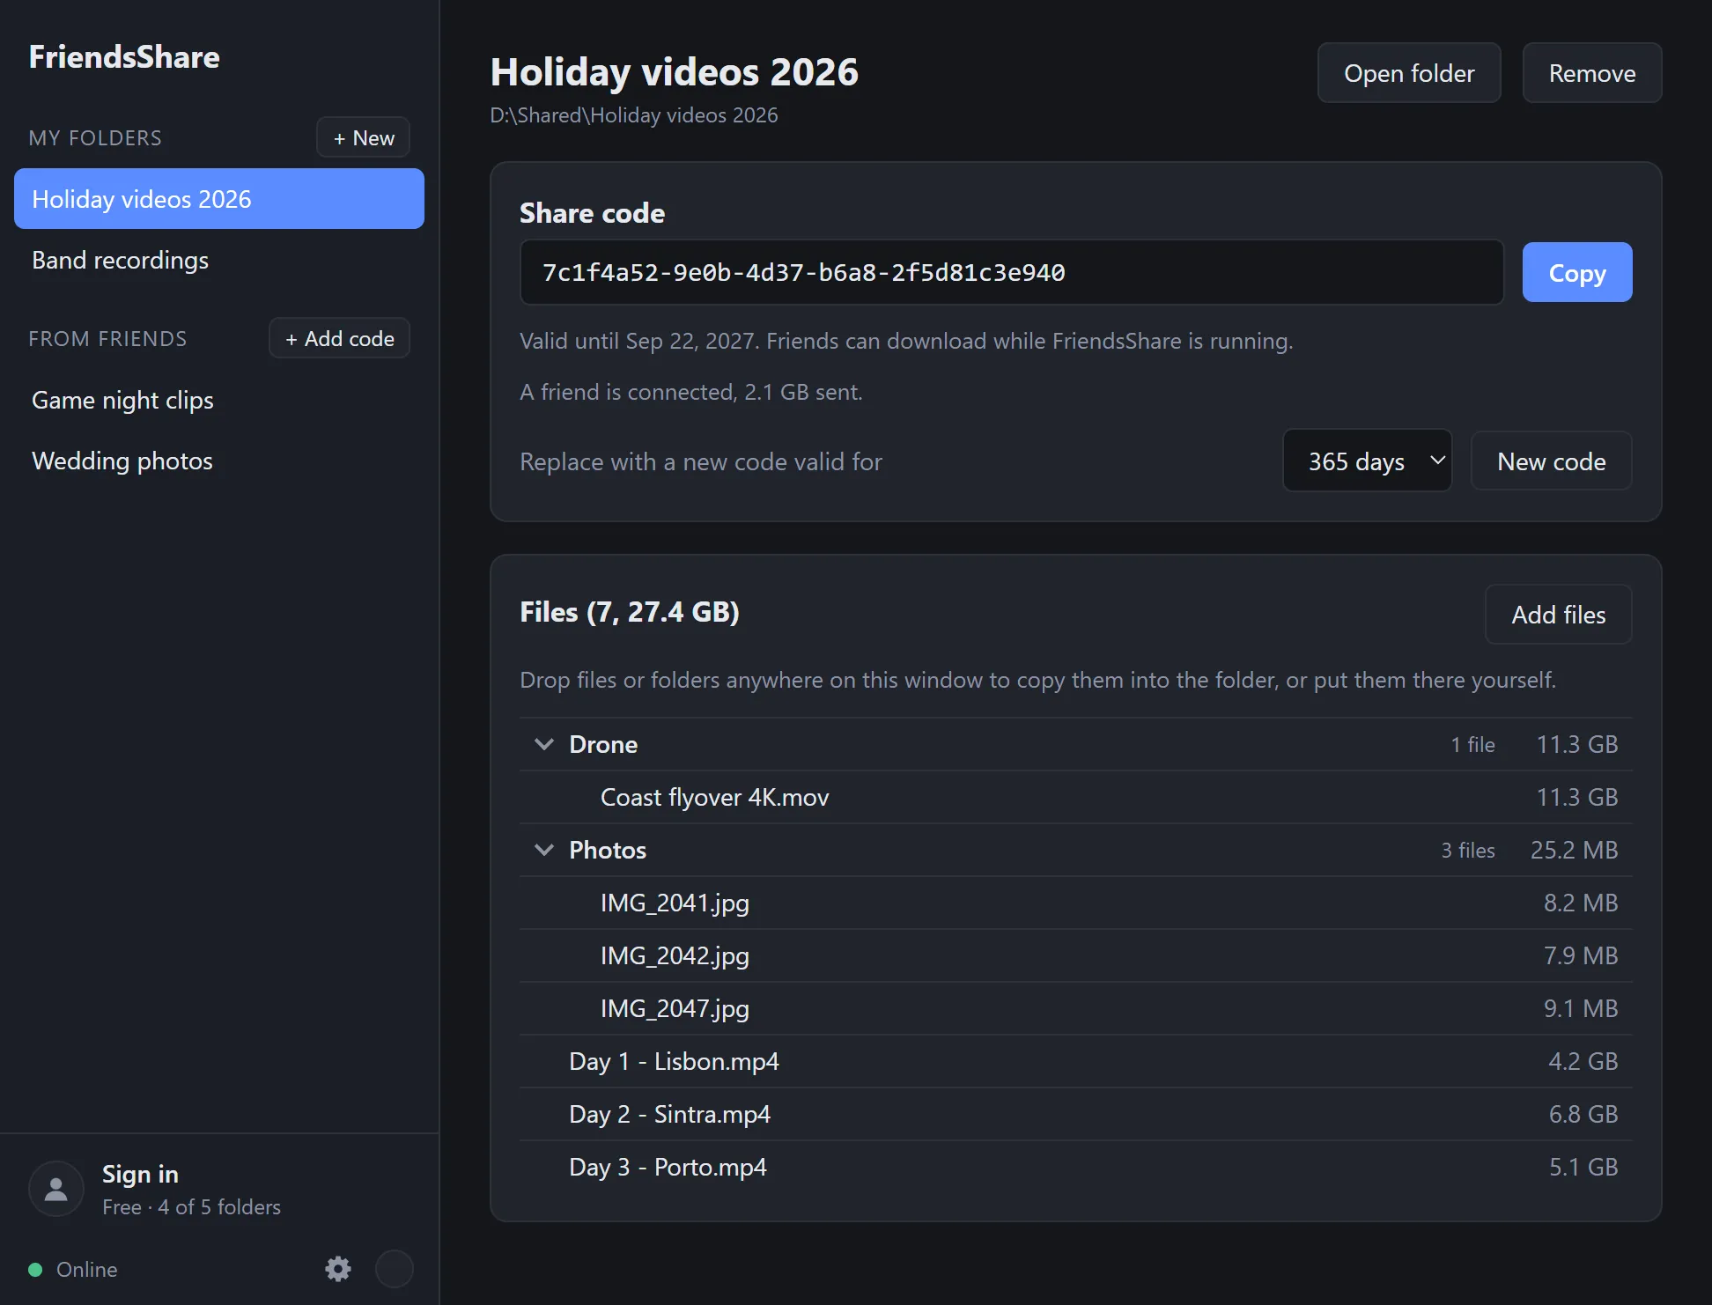Open the 365 days validity dropdown

pyautogui.click(x=1368, y=461)
